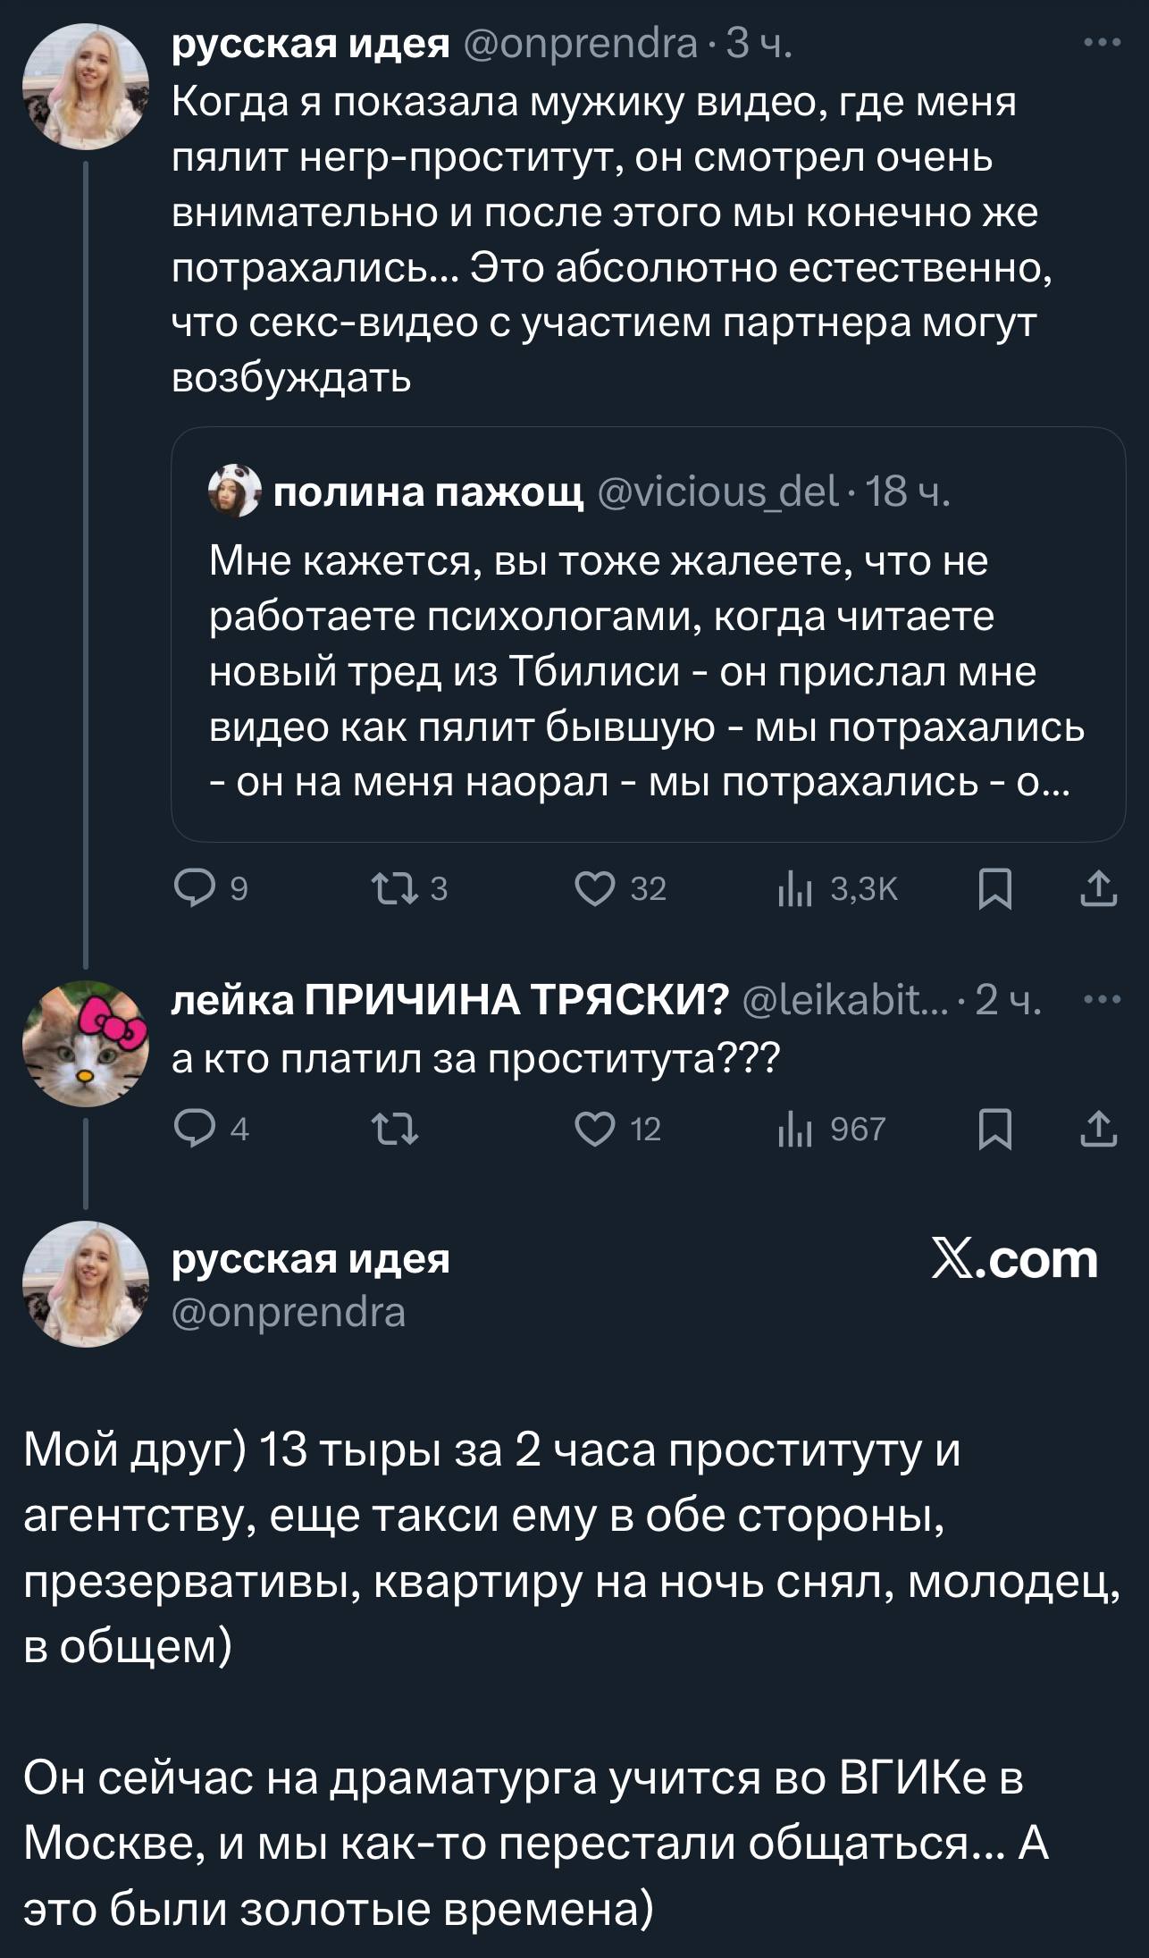1149x1958 pixels.
Task: Bookmark the first tweet by русская идея
Action: click(994, 889)
